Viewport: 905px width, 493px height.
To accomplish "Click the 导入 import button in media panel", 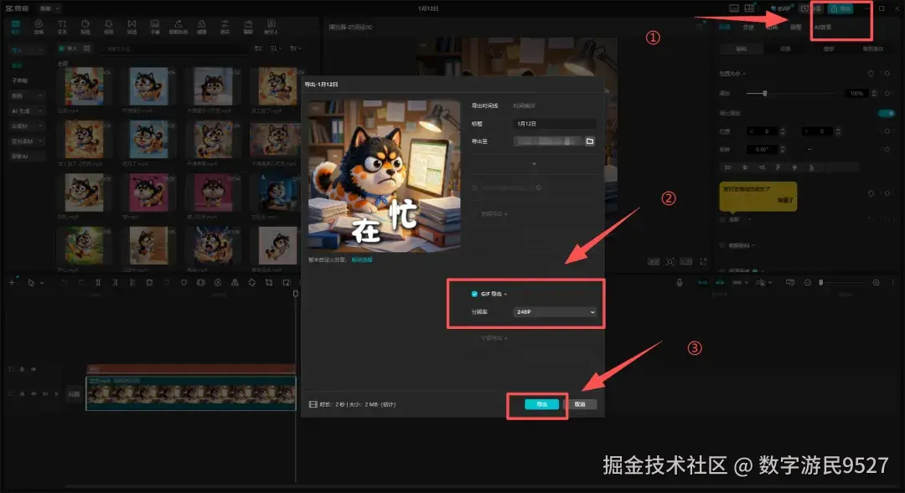I will click(68, 49).
